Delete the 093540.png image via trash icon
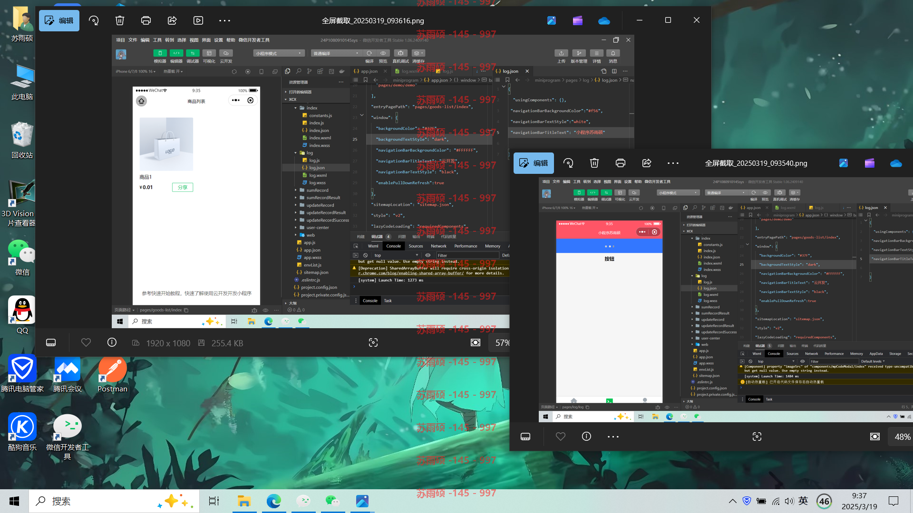 (594, 163)
